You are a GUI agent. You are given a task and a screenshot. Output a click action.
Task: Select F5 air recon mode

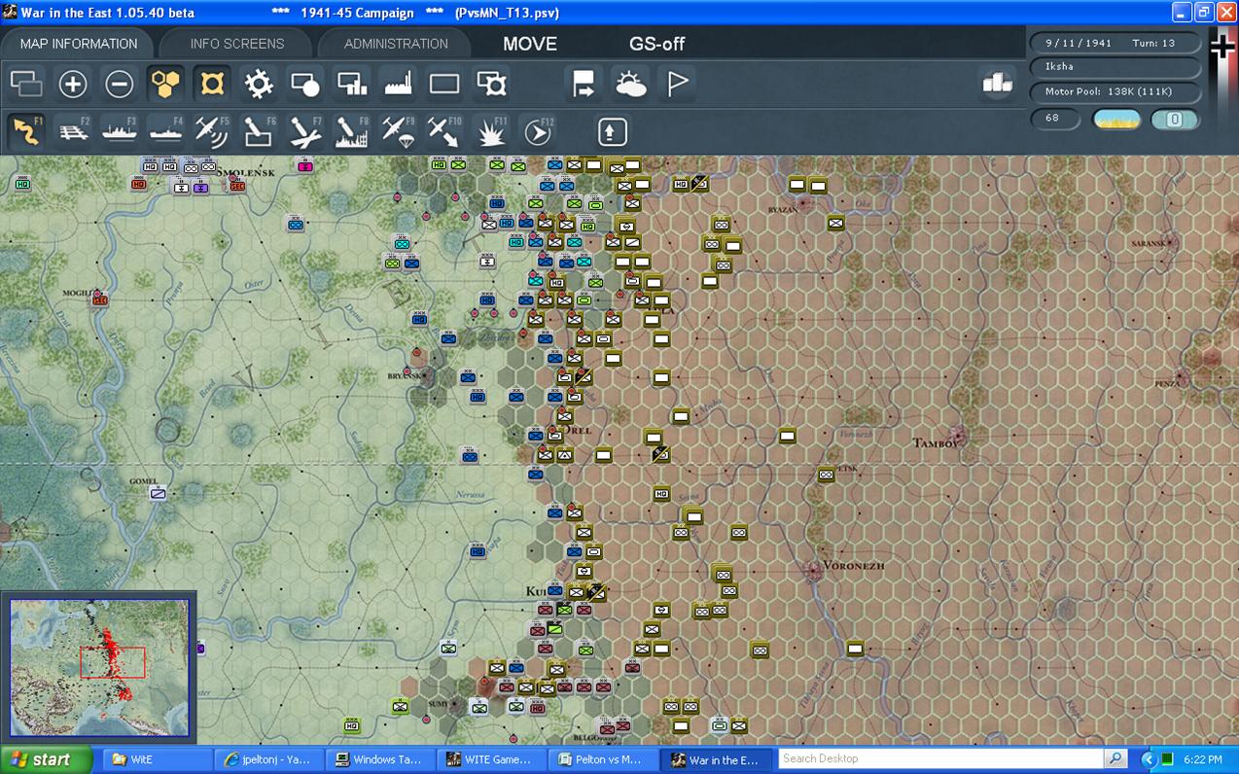[x=212, y=131]
